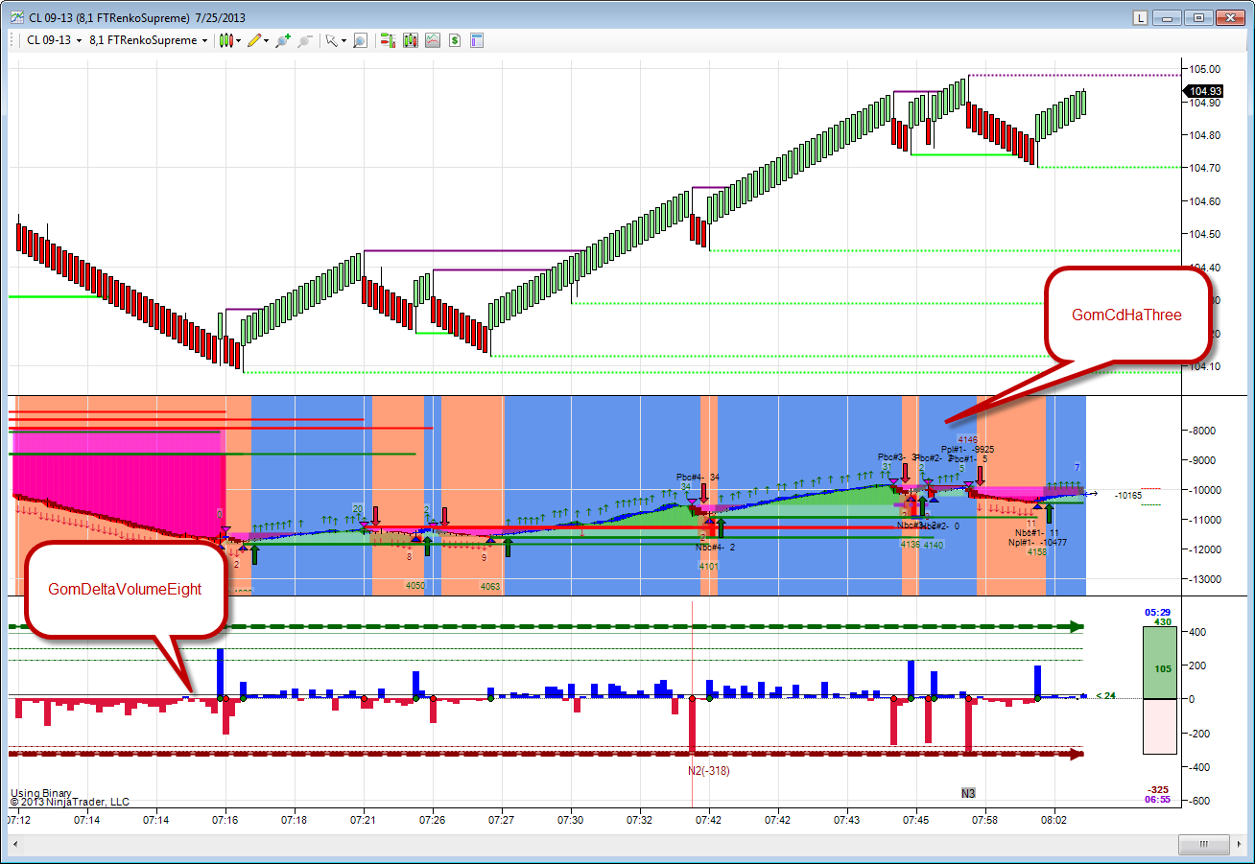Click the 104.93 current price marker
Image resolution: width=1255 pixels, height=864 pixels.
pyautogui.click(x=1202, y=91)
